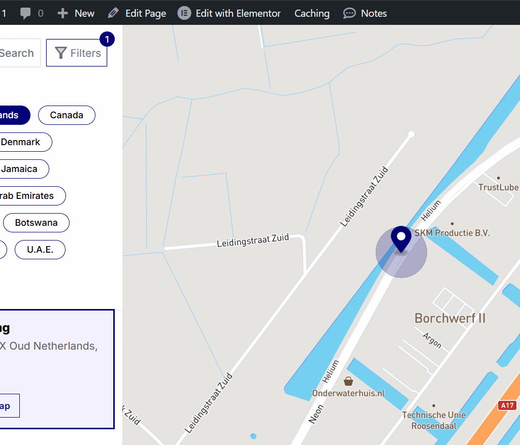520x445 pixels.
Task: Click the plus icon beside New
Action: click(x=62, y=14)
